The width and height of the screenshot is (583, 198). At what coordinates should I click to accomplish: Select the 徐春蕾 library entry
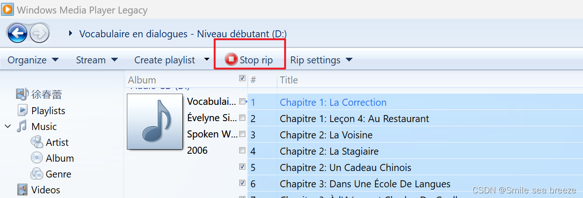[x=47, y=95]
